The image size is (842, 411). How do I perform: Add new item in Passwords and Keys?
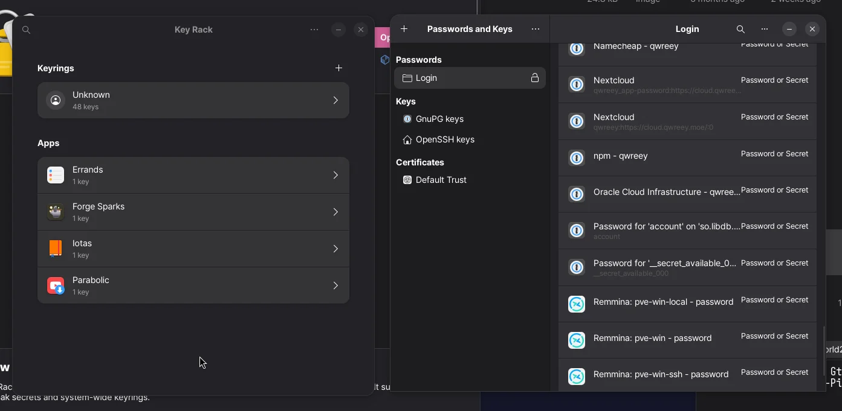[x=404, y=29]
